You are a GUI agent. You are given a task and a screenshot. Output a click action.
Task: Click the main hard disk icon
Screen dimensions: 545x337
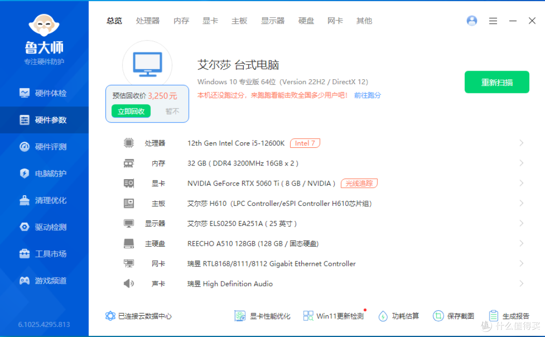[129, 244]
